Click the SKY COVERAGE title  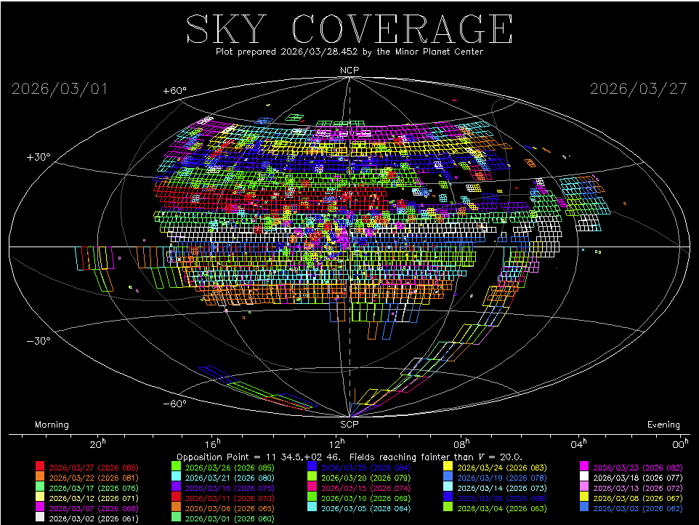tap(349, 29)
